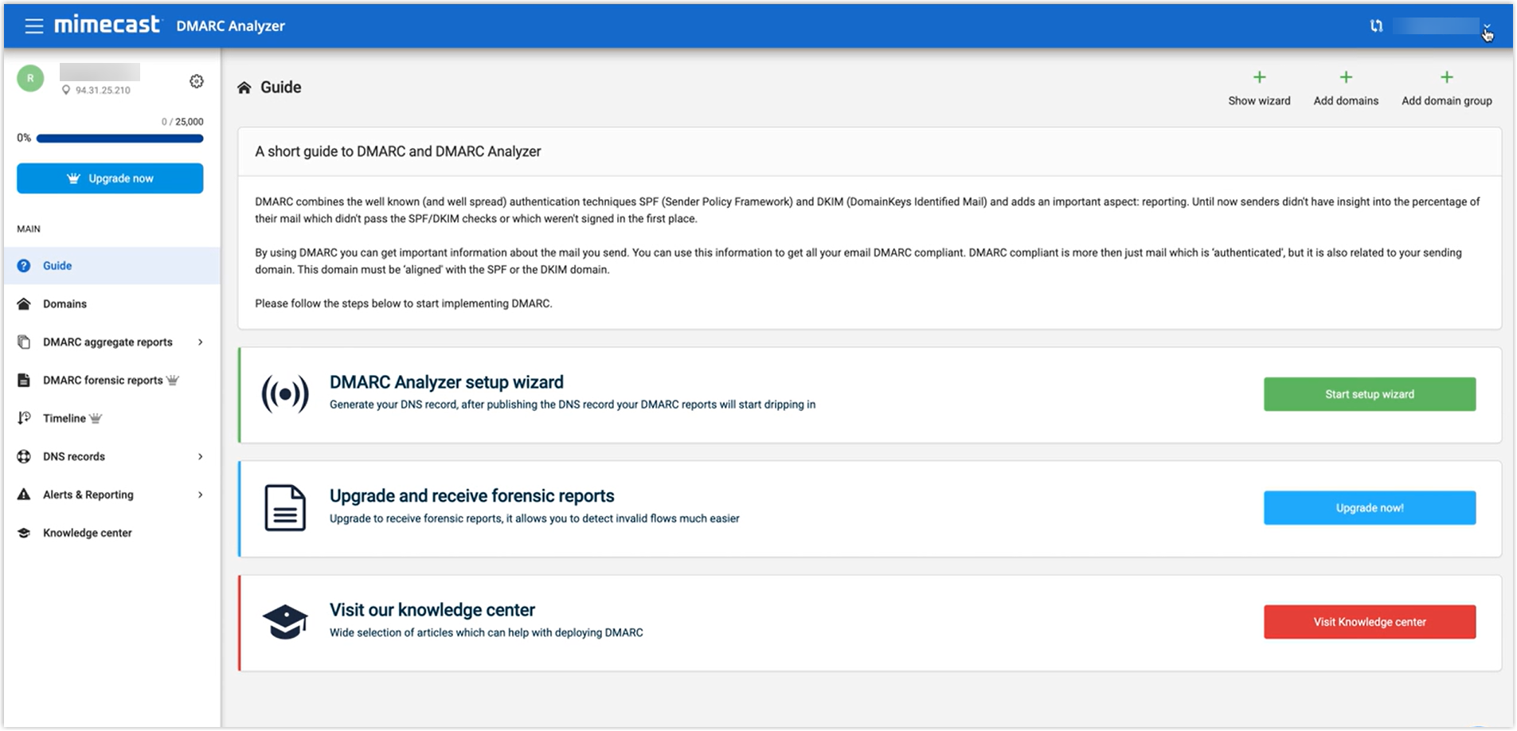Open account settings gear icon

pyautogui.click(x=197, y=81)
